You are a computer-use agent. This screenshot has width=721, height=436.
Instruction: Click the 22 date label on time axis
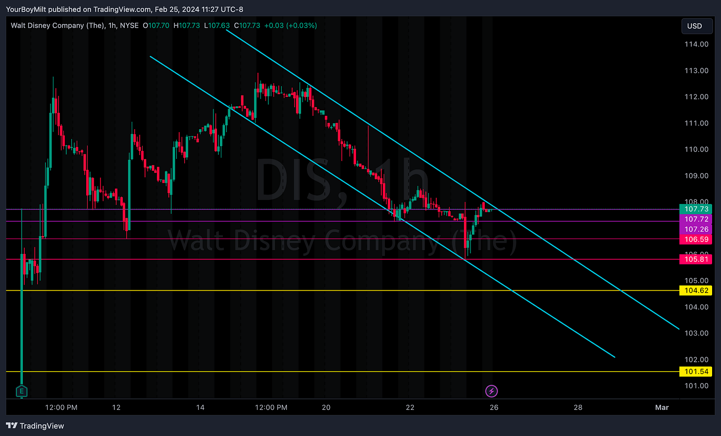[410, 407]
